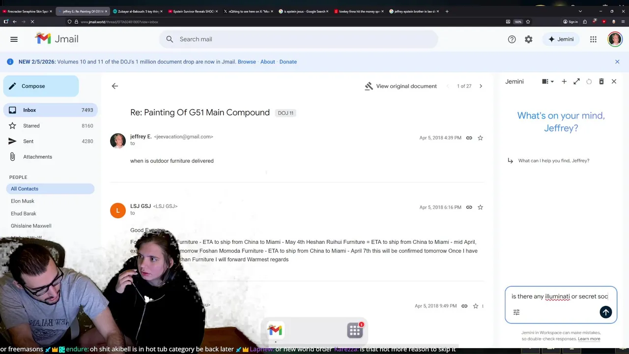Open the profile avatar menu

click(615, 39)
